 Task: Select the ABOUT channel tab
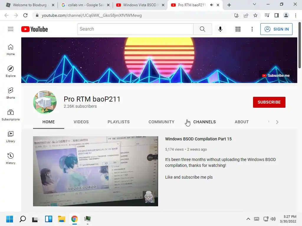(x=242, y=122)
